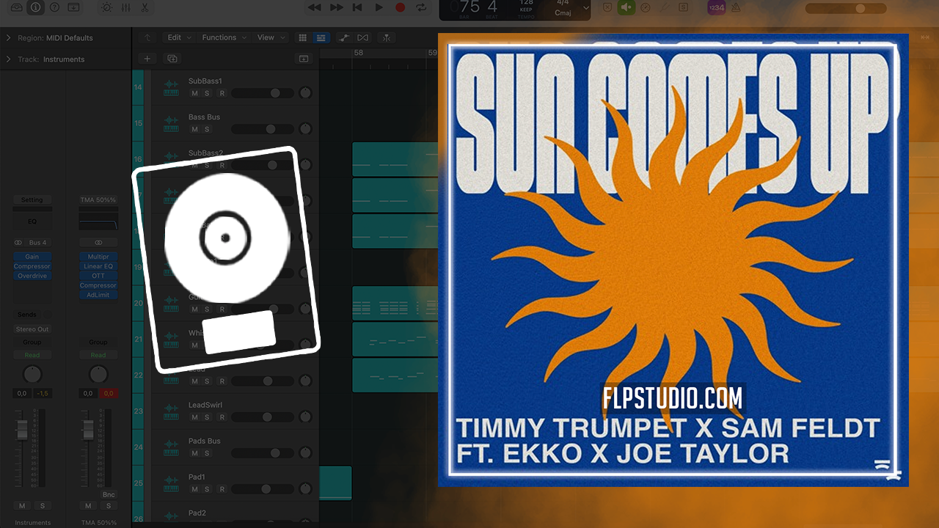Expand Region: MIDI Defaults section
This screenshot has width=939, height=528.
[8, 37]
